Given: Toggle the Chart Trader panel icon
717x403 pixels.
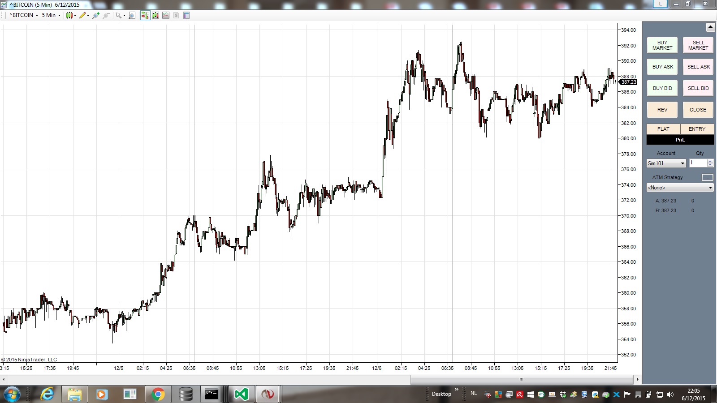Looking at the screenshot, I should click(x=145, y=15).
